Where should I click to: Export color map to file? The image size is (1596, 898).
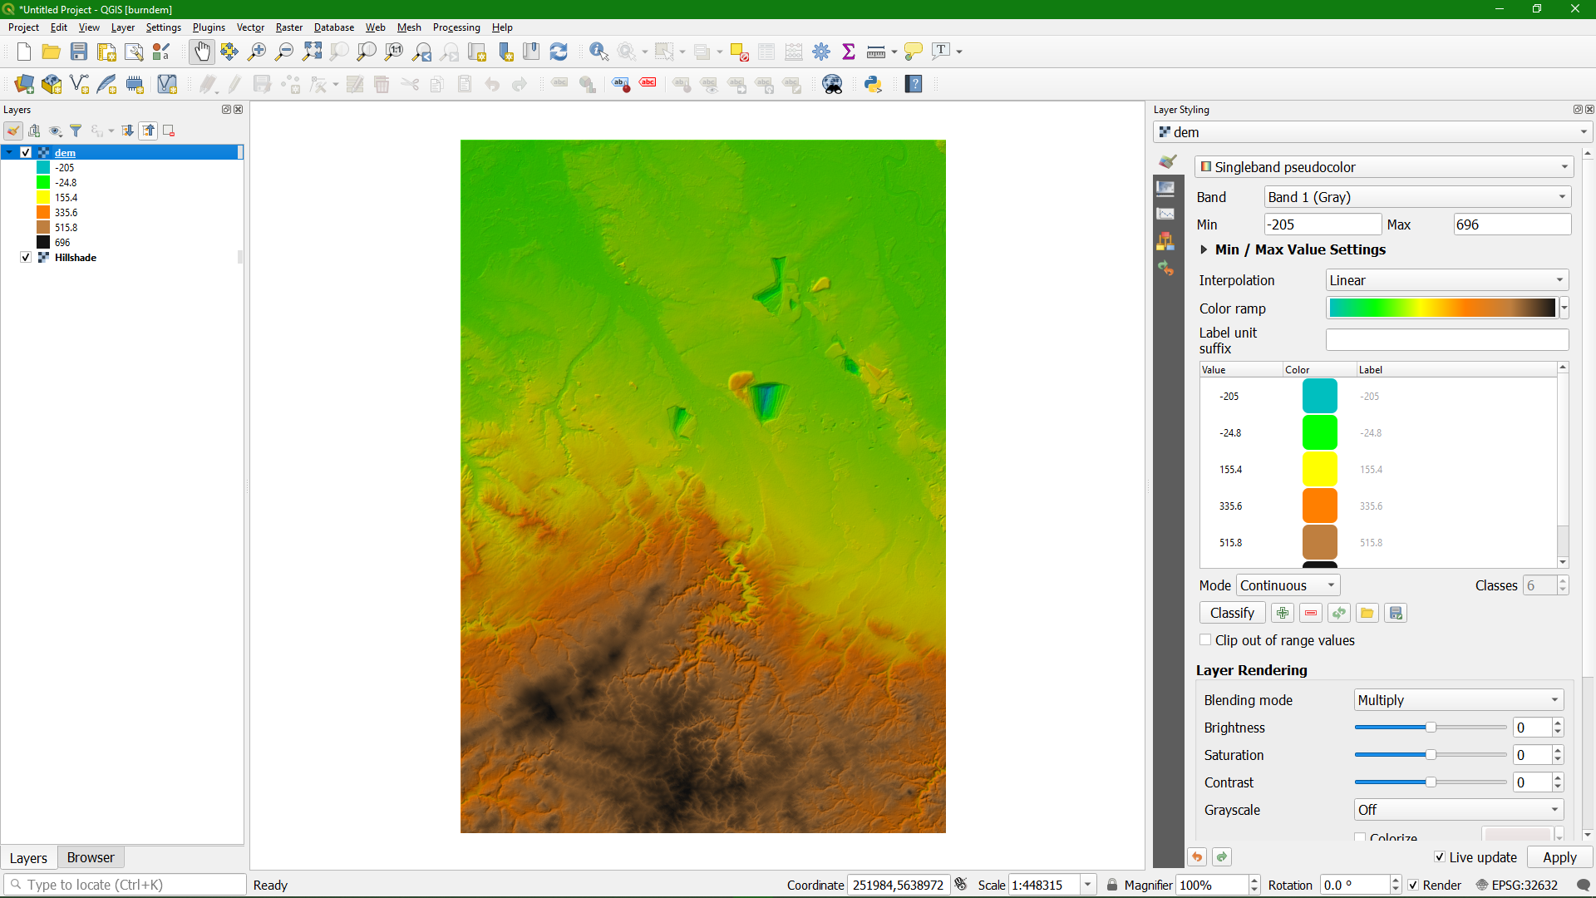click(1396, 613)
